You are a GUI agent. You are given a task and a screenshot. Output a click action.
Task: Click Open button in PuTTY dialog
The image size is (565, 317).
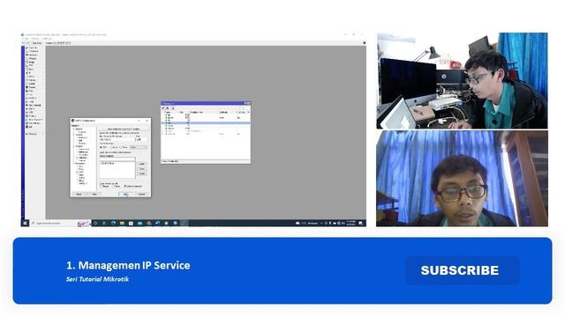pos(125,194)
